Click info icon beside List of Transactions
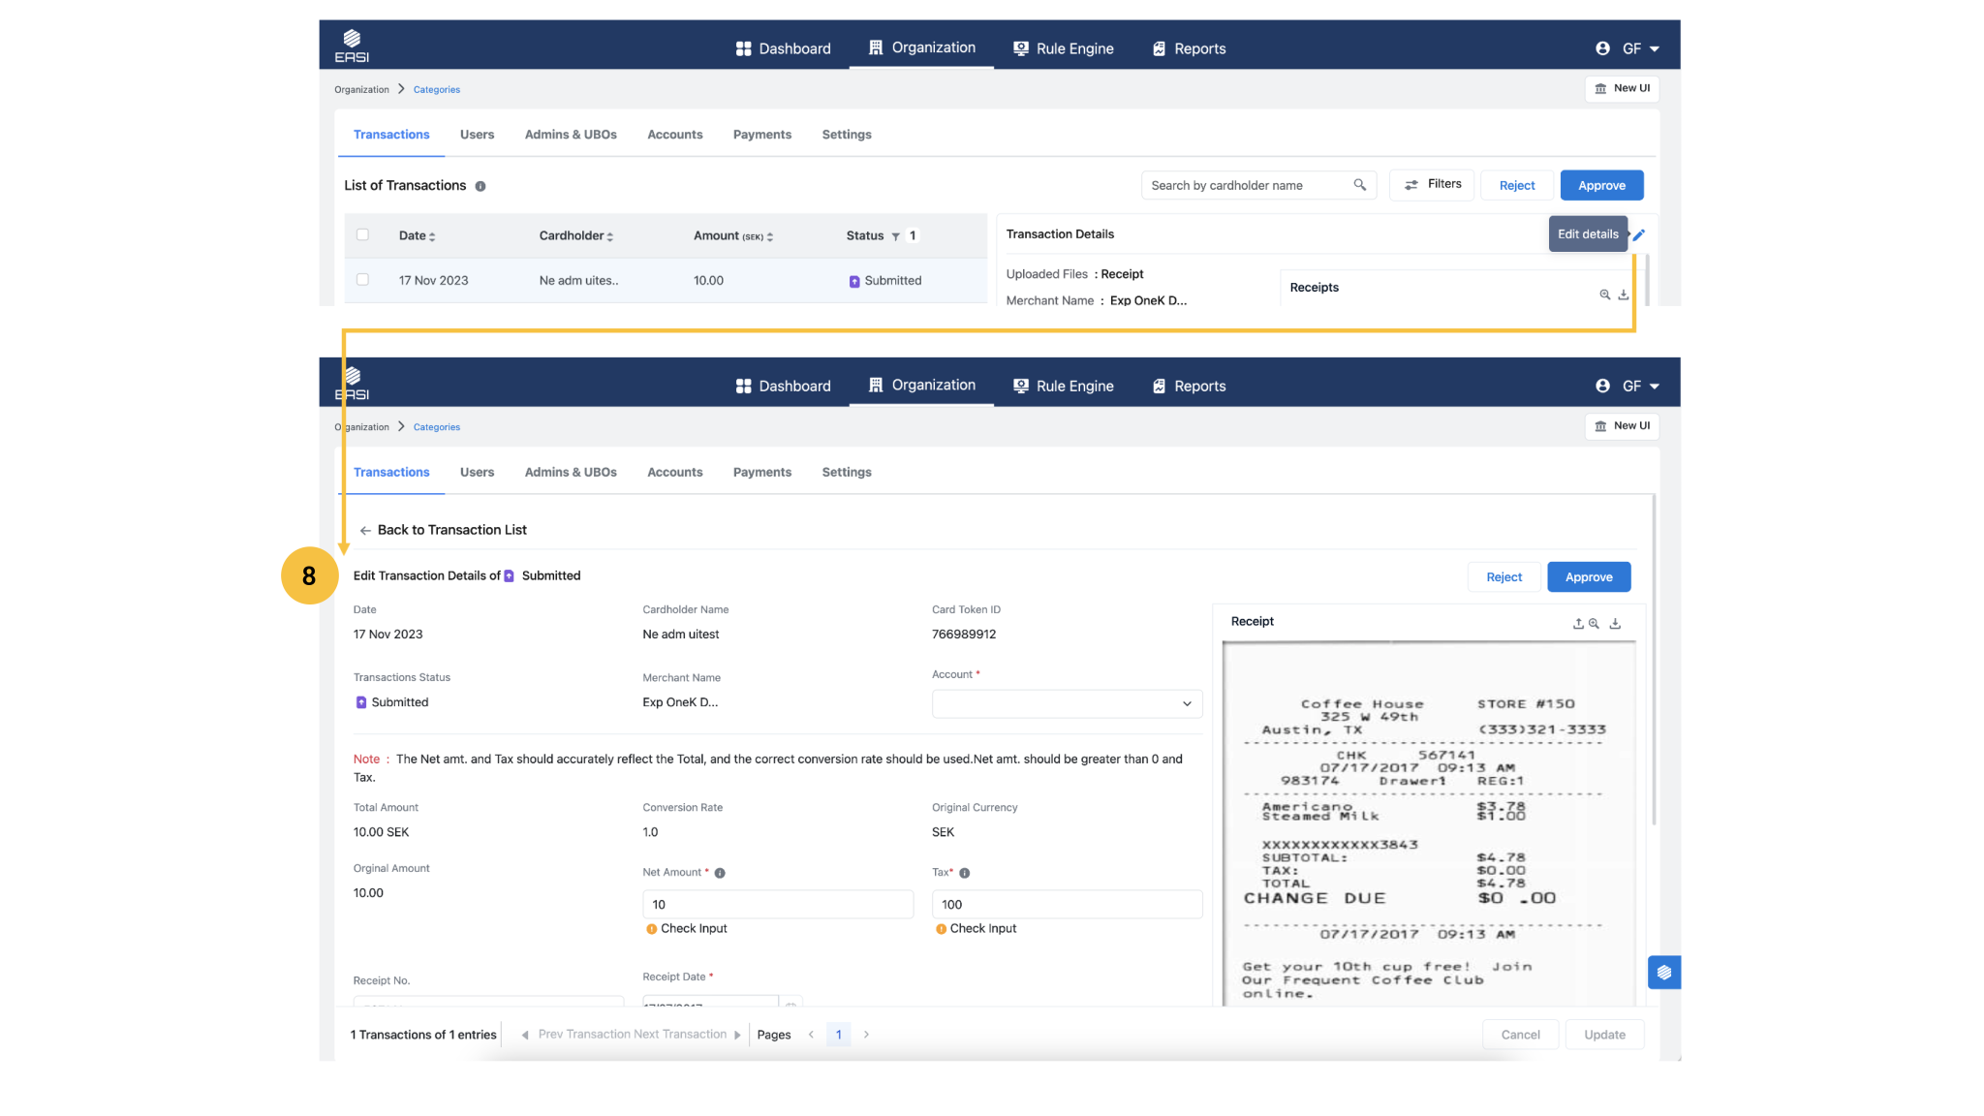The image size is (1984, 1116). pos(480,186)
